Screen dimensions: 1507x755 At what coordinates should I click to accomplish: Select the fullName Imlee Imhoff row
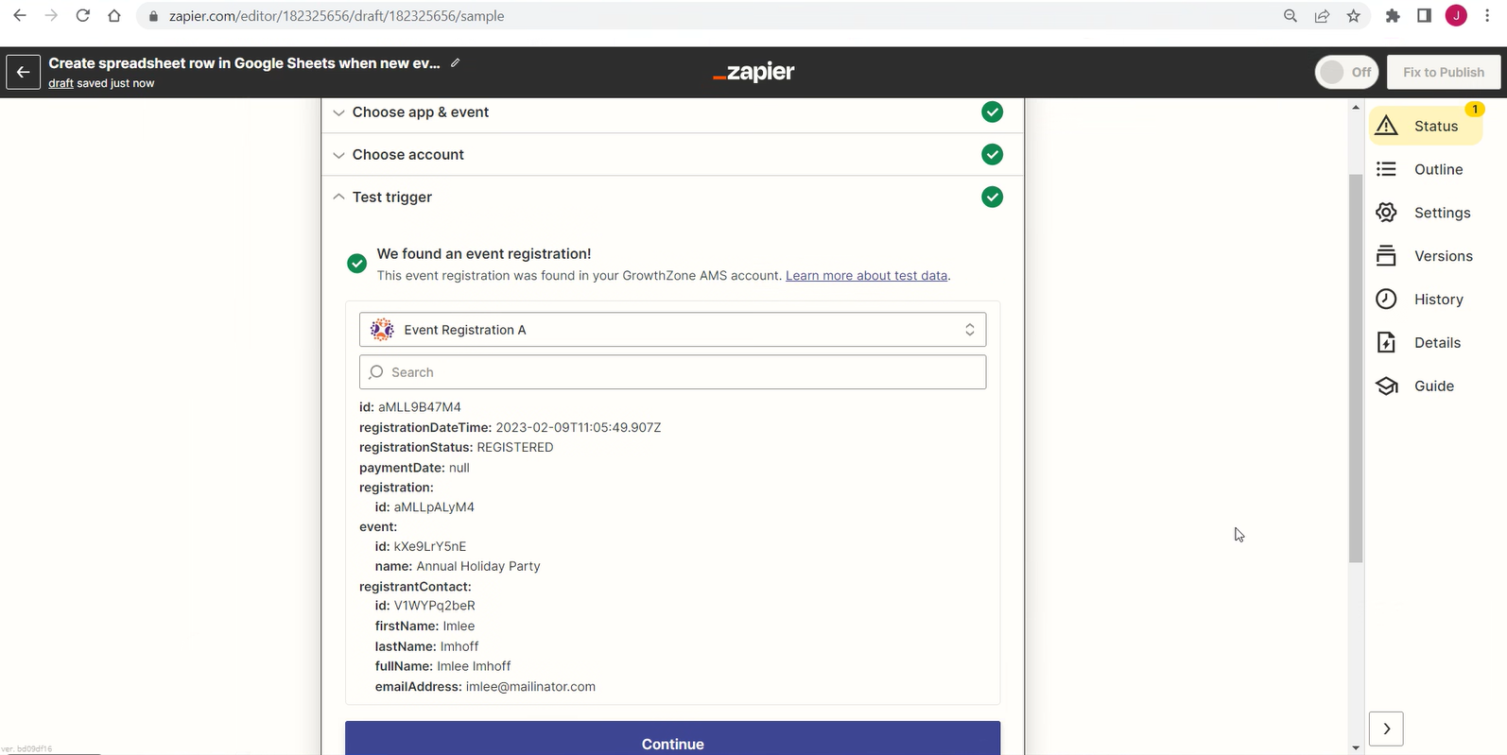[x=442, y=666]
